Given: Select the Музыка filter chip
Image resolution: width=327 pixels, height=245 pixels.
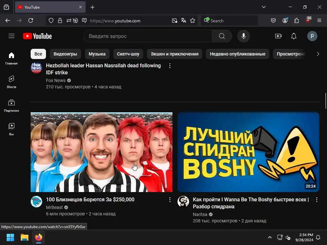Looking at the screenshot, I should tap(97, 54).
